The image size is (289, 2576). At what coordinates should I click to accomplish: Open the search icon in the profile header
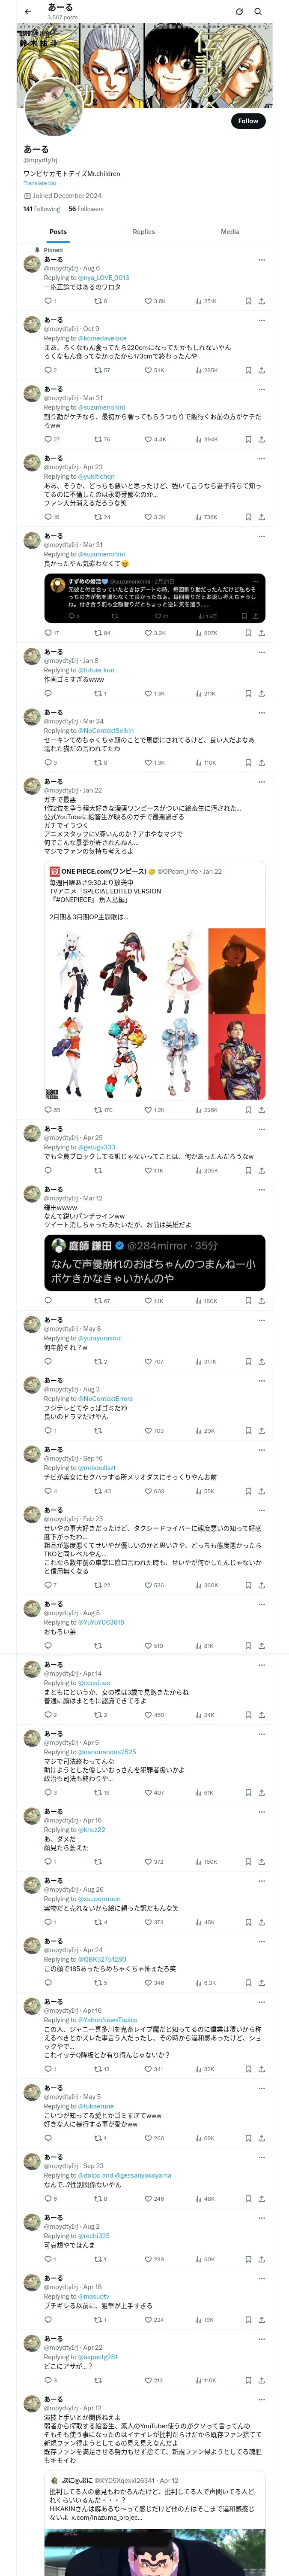point(258,12)
